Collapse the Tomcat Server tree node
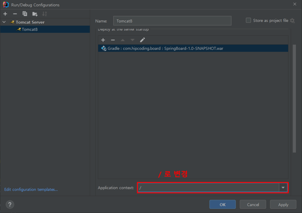This screenshot has height=213, width=302. click(4, 22)
